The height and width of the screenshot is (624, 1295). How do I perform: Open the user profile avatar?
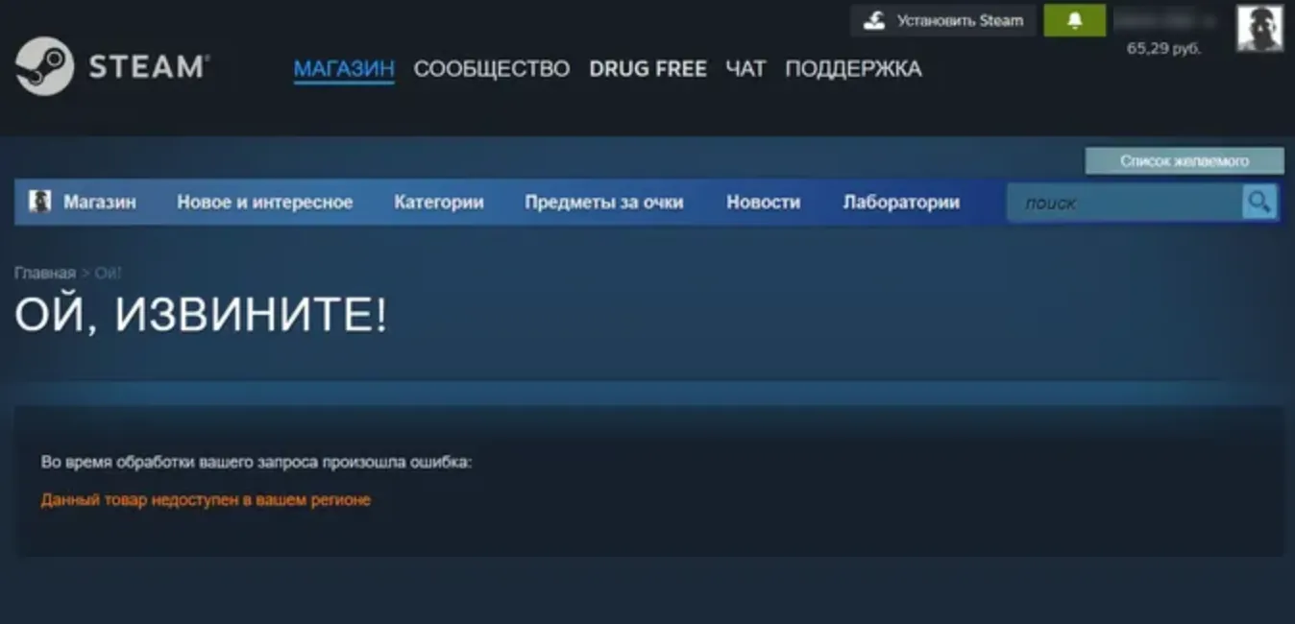coord(1259,29)
